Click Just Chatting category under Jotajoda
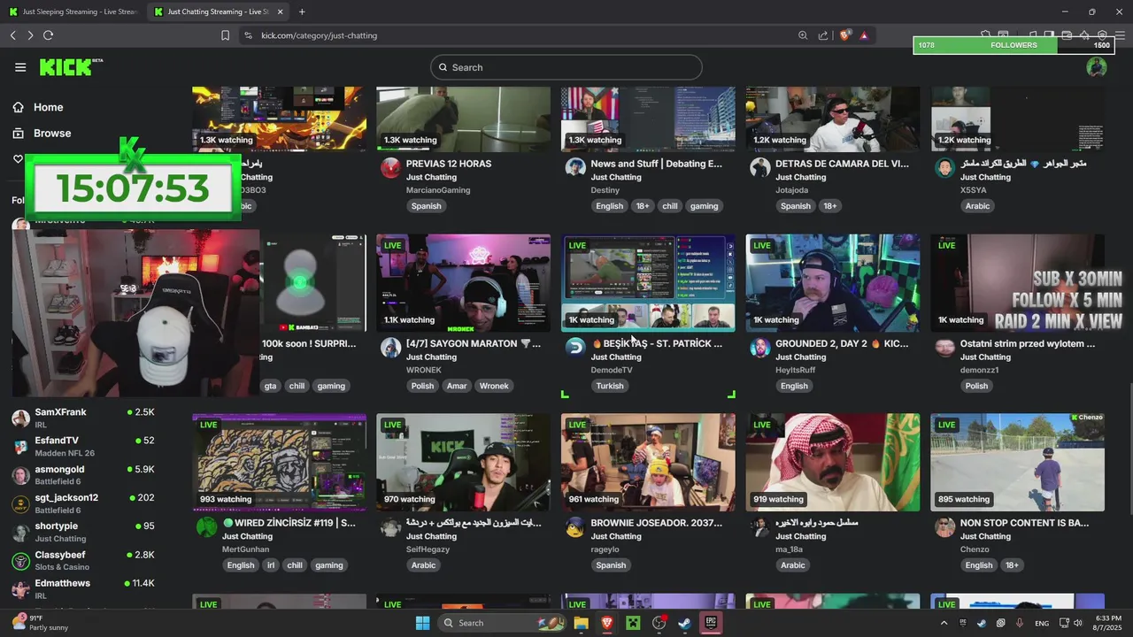This screenshot has width=1133, height=637. pos(800,177)
